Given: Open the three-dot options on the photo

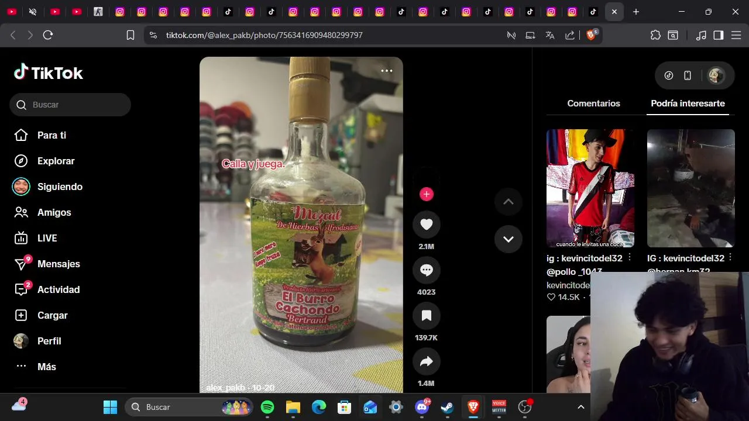Looking at the screenshot, I should [x=387, y=71].
